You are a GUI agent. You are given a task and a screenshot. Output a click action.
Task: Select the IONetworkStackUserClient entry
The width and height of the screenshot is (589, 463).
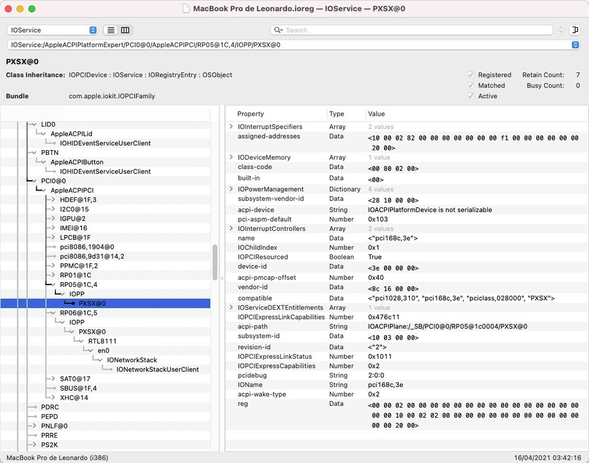[157, 369]
